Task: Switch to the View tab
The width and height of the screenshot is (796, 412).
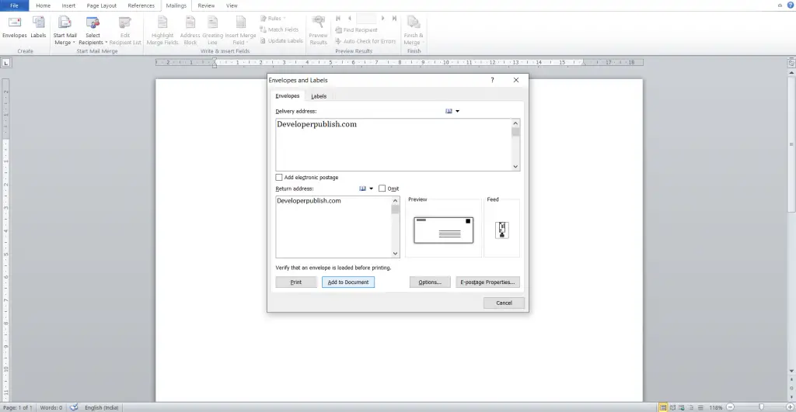Action: [232, 5]
